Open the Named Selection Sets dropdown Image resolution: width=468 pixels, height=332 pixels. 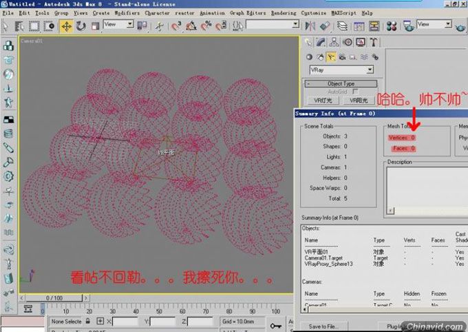coord(273,24)
